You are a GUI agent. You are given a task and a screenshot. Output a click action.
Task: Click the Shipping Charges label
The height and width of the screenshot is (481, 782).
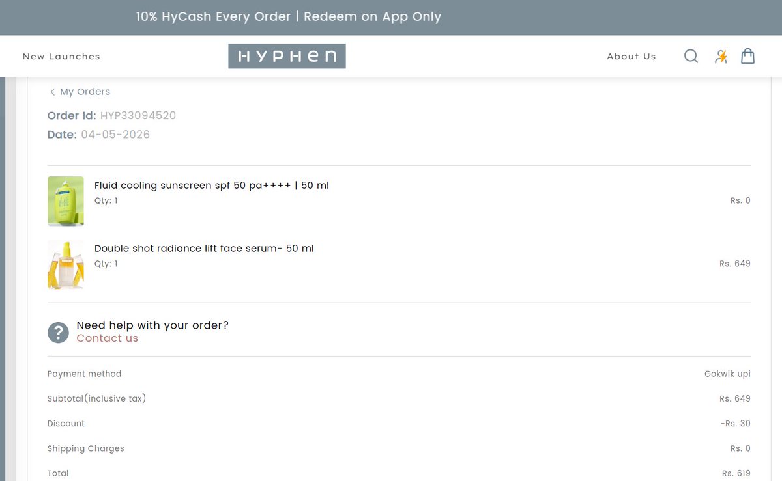pos(86,448)
